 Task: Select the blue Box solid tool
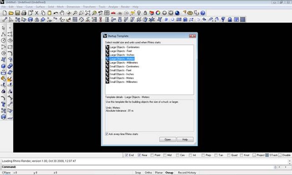[3, 66]
